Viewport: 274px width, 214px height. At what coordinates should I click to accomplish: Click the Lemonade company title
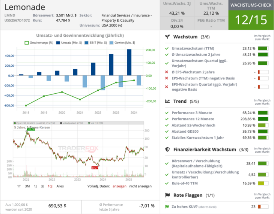click(x=25, y=7)
